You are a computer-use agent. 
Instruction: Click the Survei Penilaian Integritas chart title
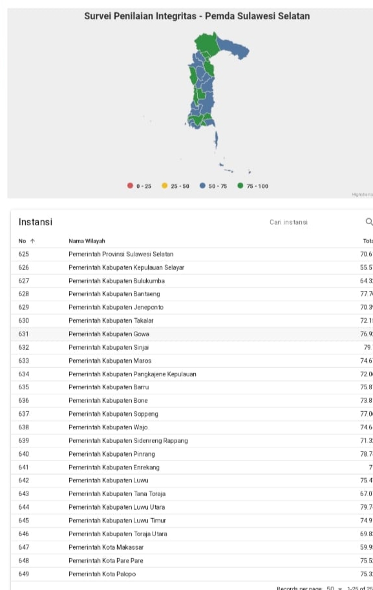(x=197, y=16)
